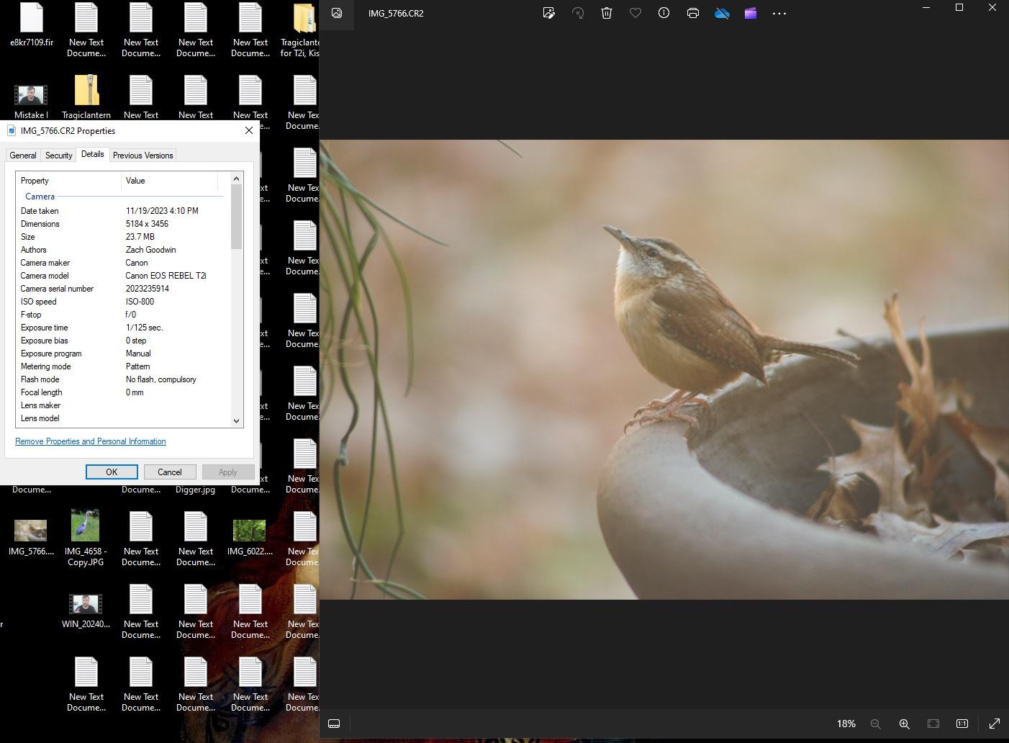Image resolution: width=1009 pixels, height=743 pixels.
Task: Click the flash mode value No flash, compulsory
Action: point(160,379)
